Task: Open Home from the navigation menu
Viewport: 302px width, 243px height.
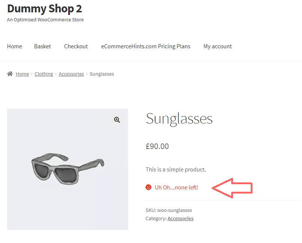Action: pos(14,46)
